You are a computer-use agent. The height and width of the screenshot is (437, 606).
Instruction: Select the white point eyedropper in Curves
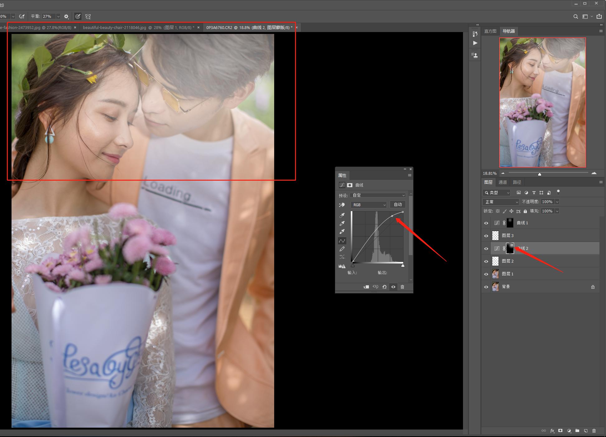click(342, 231)
